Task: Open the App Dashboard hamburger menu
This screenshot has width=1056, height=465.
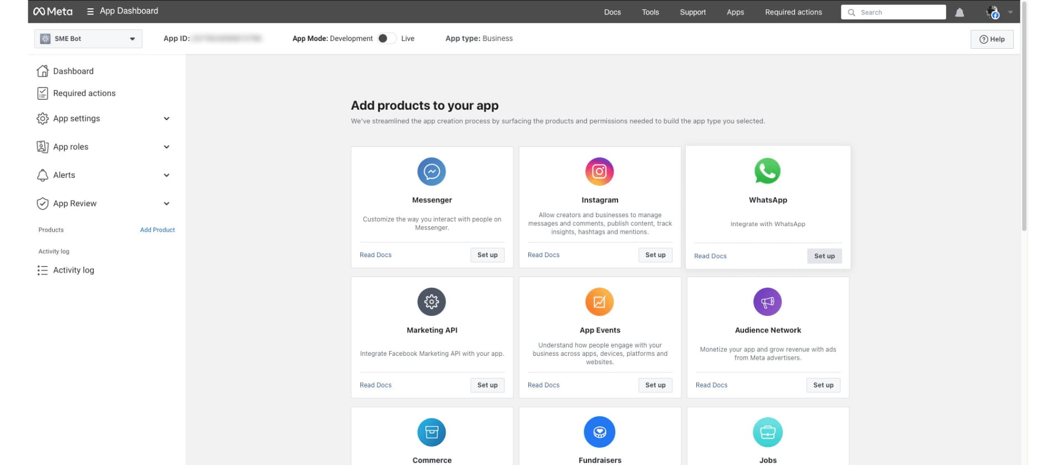Action: pyautogui.click(x=90, y=12)
